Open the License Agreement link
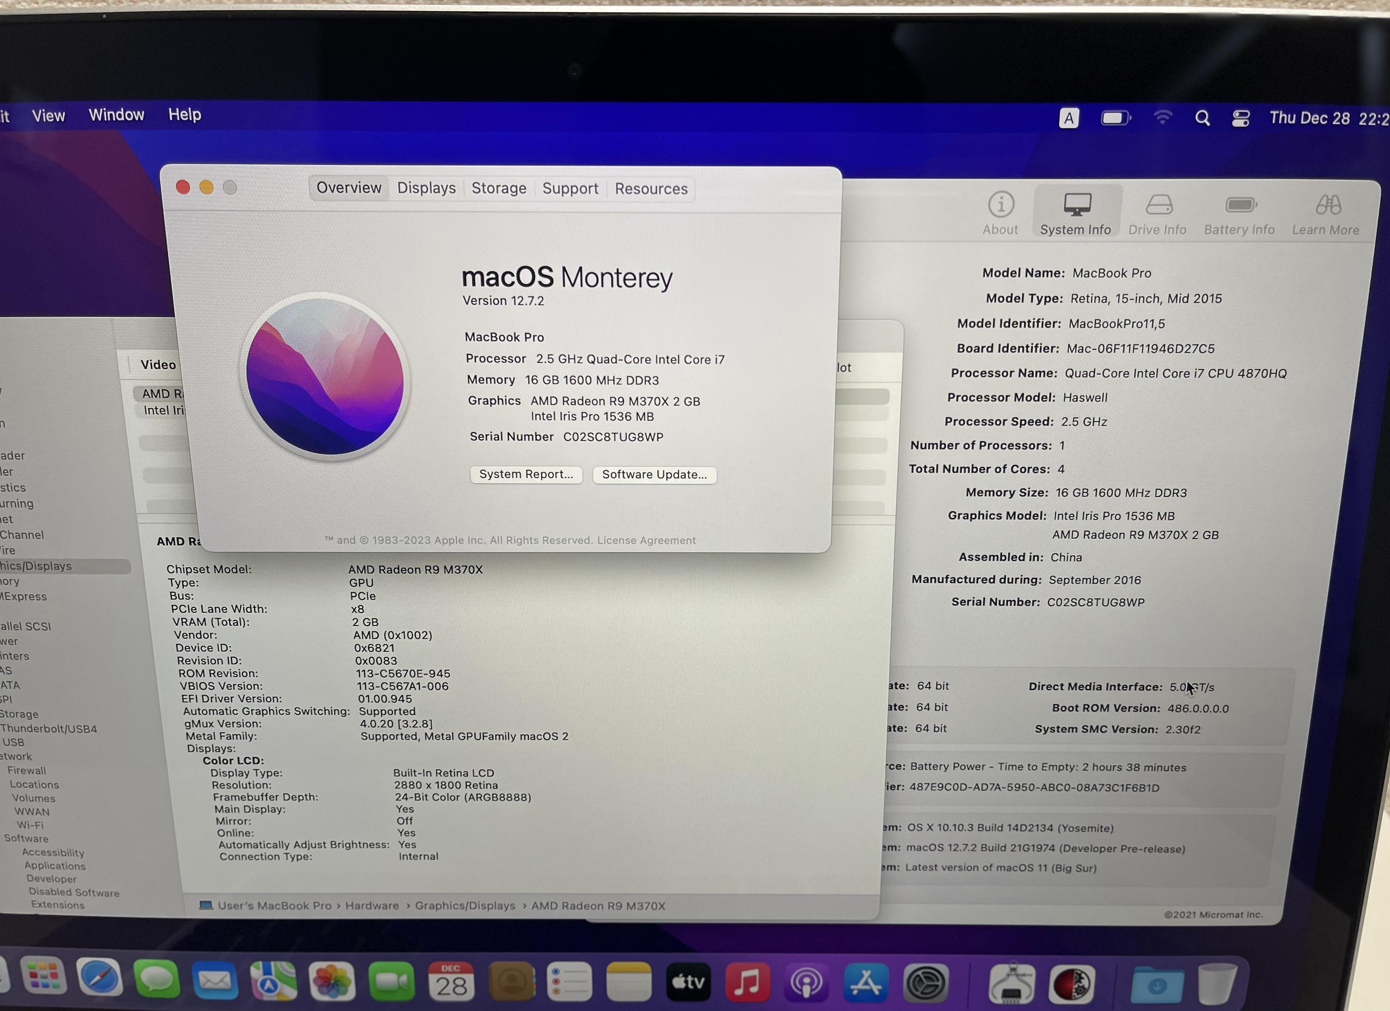This screenshot has width=1390, height=1011. 646,540
